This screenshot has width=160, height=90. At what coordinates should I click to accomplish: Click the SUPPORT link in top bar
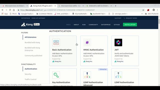(118, 18)
